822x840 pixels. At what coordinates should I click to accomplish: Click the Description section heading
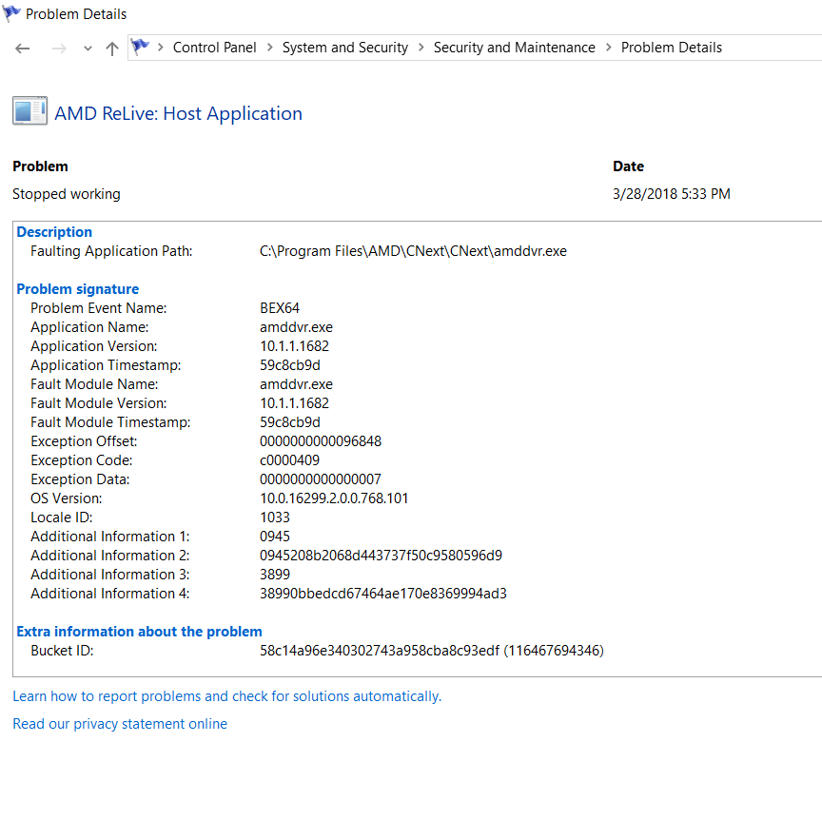pyautogui.click(x=54, y=232)
